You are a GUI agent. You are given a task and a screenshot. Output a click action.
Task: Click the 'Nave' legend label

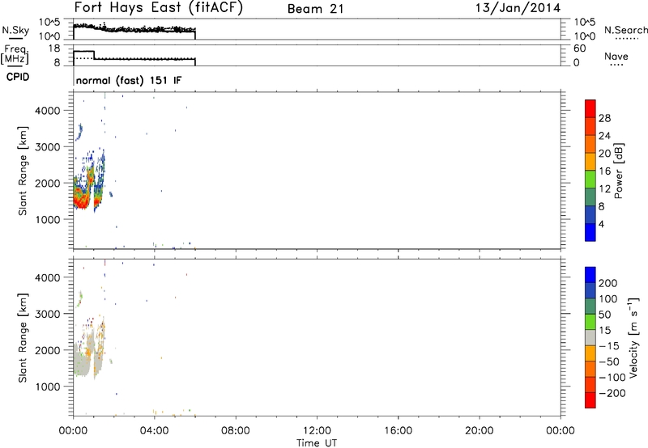(616, 56)
